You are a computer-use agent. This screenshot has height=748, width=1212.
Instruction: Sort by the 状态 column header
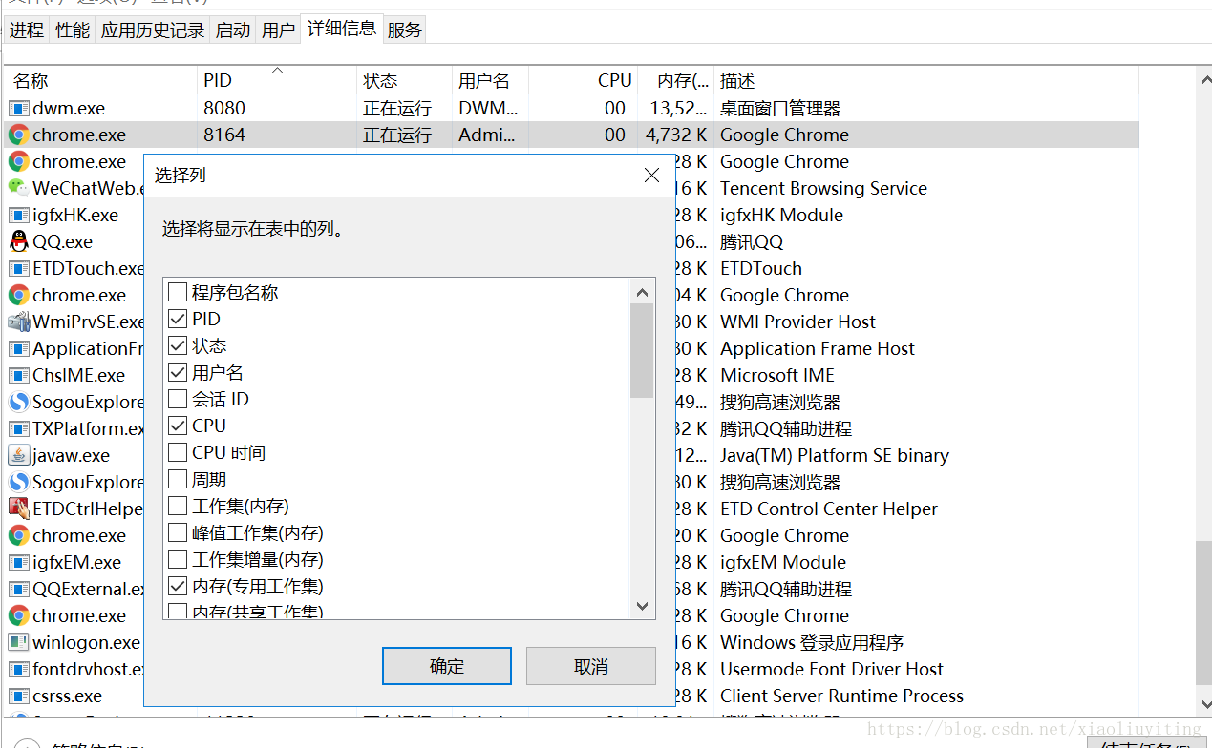click(x=404, y=81)
